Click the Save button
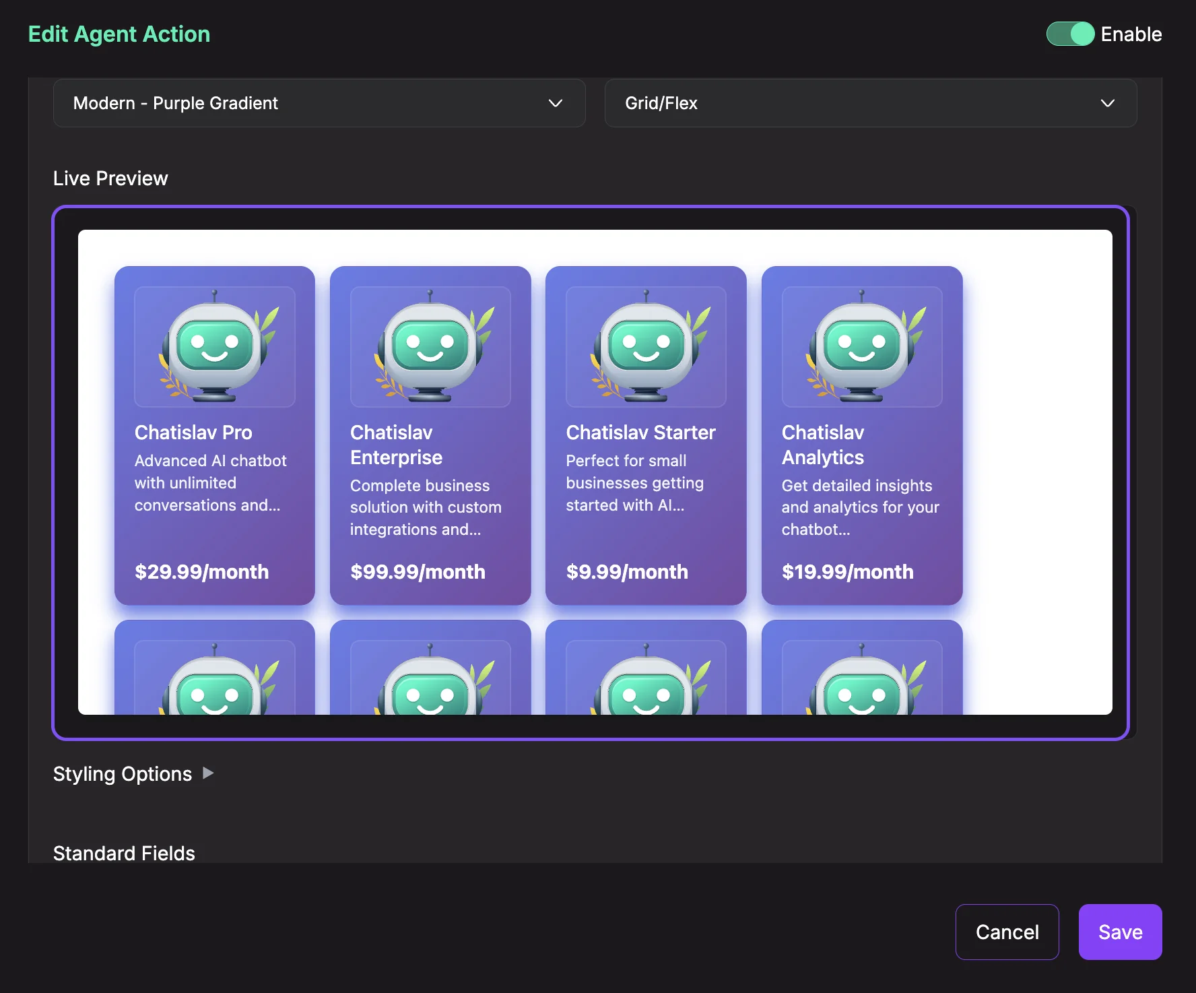 point(1120,932)
